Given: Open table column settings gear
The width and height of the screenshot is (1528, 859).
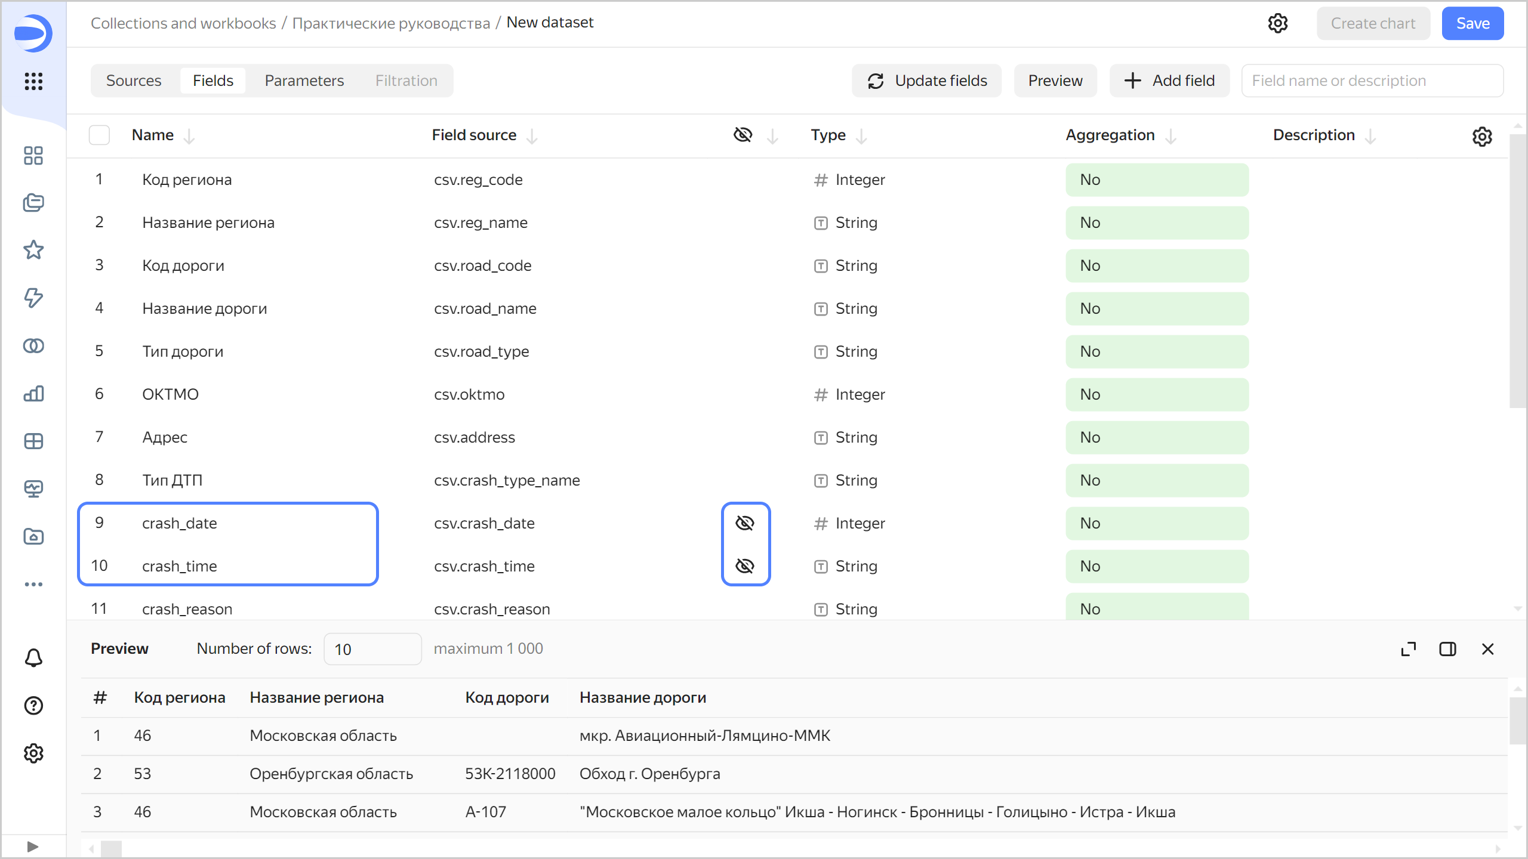Looking at the screenshot, I should click(1482, 137).
